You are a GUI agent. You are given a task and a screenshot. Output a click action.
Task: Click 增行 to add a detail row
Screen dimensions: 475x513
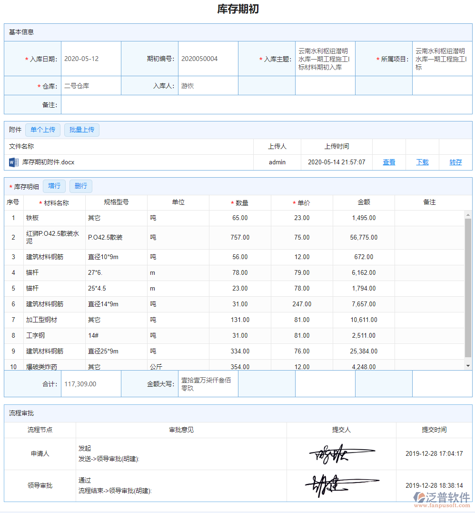(54, 186)
